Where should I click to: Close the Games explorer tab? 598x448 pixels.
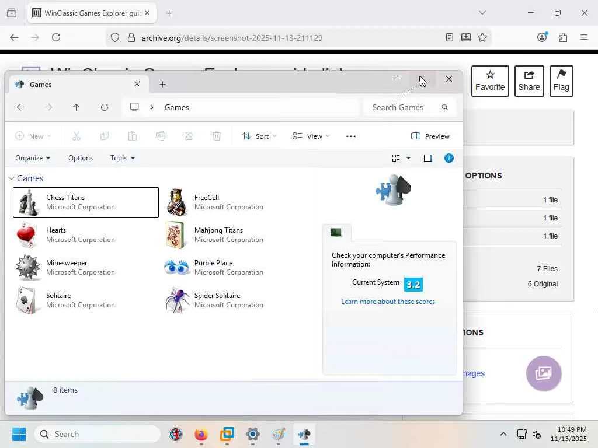pyautogui.click(x=137, y=84)
